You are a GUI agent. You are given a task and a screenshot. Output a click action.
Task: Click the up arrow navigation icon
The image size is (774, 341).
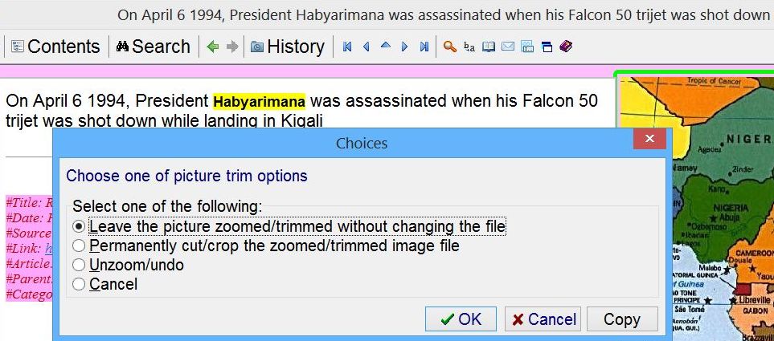click(x=385, y=47)
